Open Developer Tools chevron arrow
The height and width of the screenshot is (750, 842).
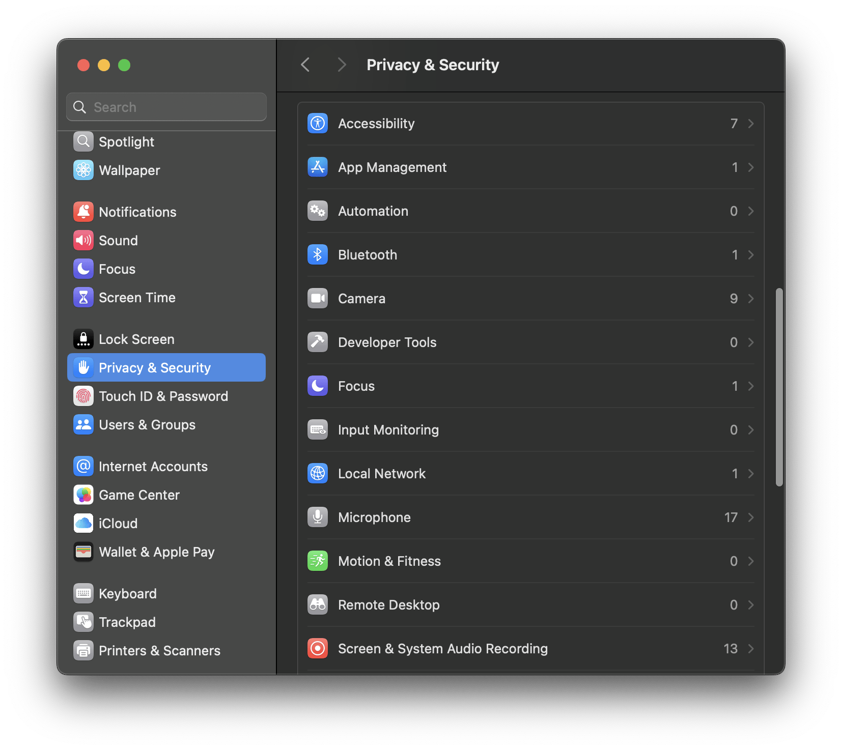click(x=751, y=342)
